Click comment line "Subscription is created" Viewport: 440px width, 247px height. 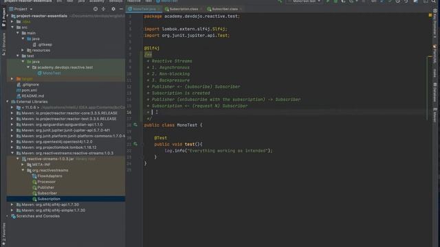pyautogui.click(x=181, y=93)
